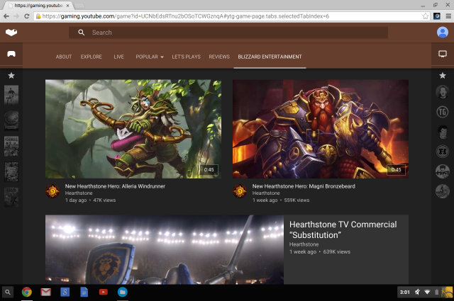Open the system tray status area showing 3:01
Image resolution: width=454 pixels, height=301 pixels.
[423, 292]
